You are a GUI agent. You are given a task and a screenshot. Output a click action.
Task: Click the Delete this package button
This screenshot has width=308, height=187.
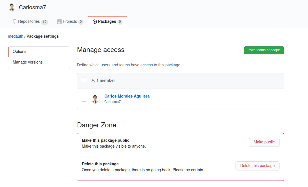point(257,166)
